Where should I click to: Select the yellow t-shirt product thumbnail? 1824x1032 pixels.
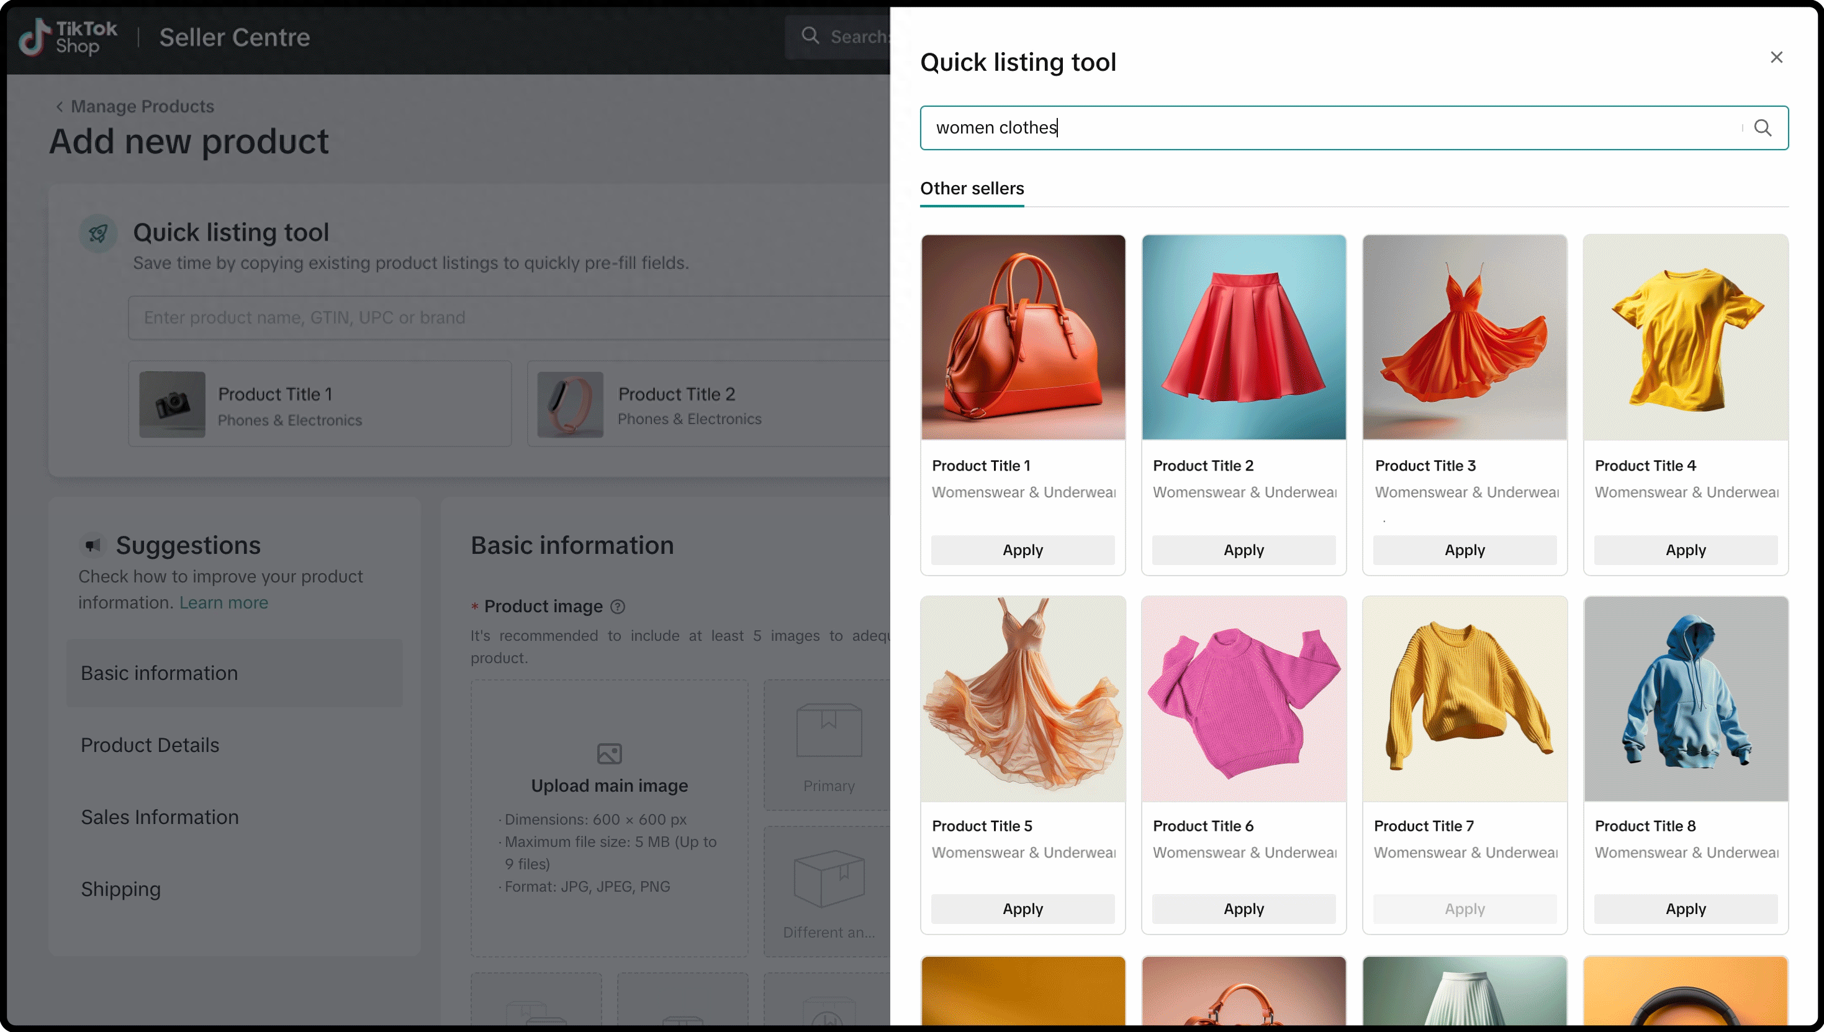[x=1686, y=337]
